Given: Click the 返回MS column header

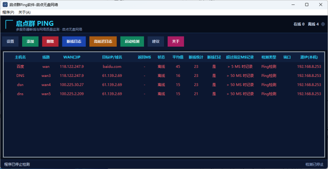Looking at the screenshot, I should click(x=144, y=57).
